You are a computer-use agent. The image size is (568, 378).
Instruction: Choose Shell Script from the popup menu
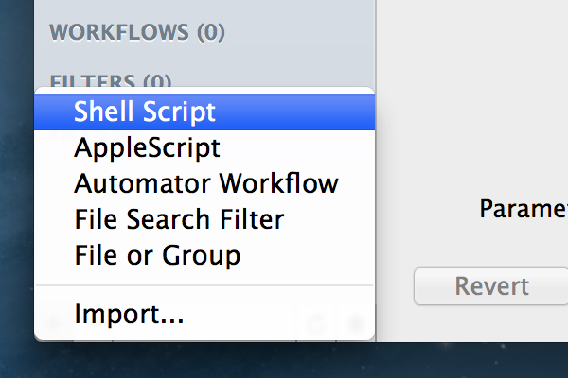click(x=204, y=112)
